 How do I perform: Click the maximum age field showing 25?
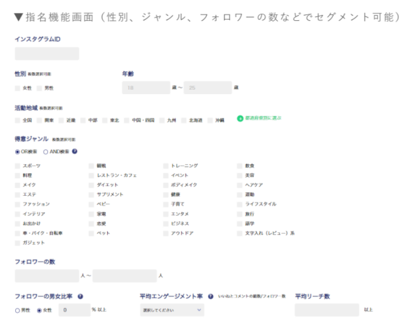pyautogui.click(x=207, y=88)
